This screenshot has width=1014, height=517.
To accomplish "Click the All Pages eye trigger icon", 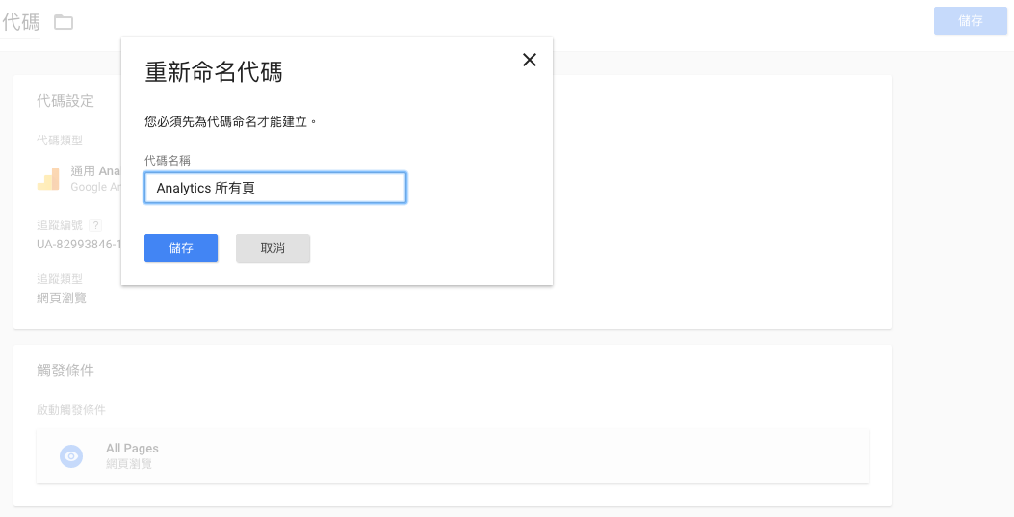I will point(71,456).
